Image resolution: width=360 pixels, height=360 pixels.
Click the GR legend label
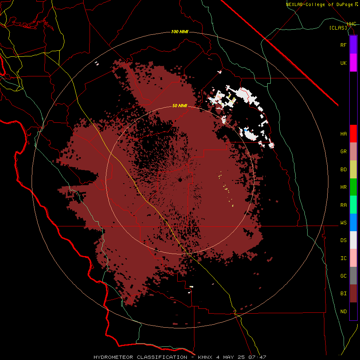(343, 152)
